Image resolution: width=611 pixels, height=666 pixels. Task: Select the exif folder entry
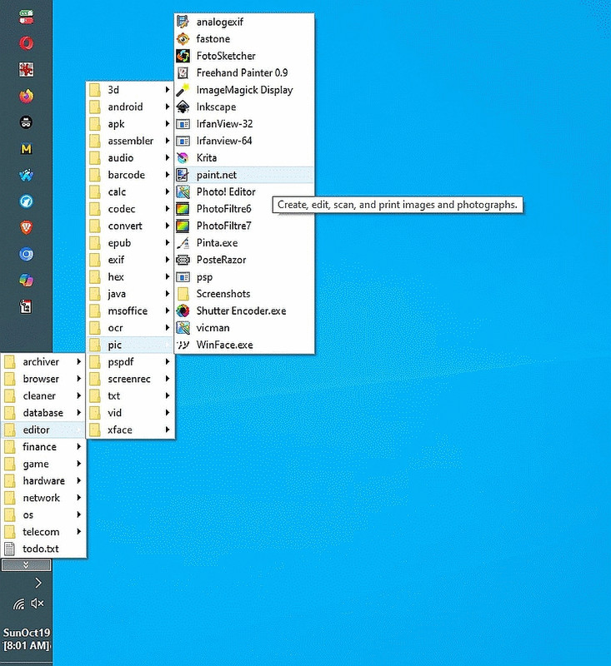(x=130, y=260)
